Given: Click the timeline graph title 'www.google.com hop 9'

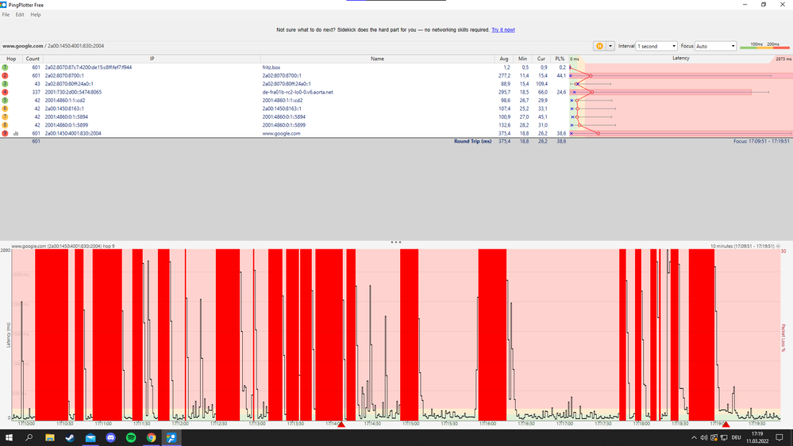Looking at the screenshot, I should pyautogui.click(x=63, y=246).
